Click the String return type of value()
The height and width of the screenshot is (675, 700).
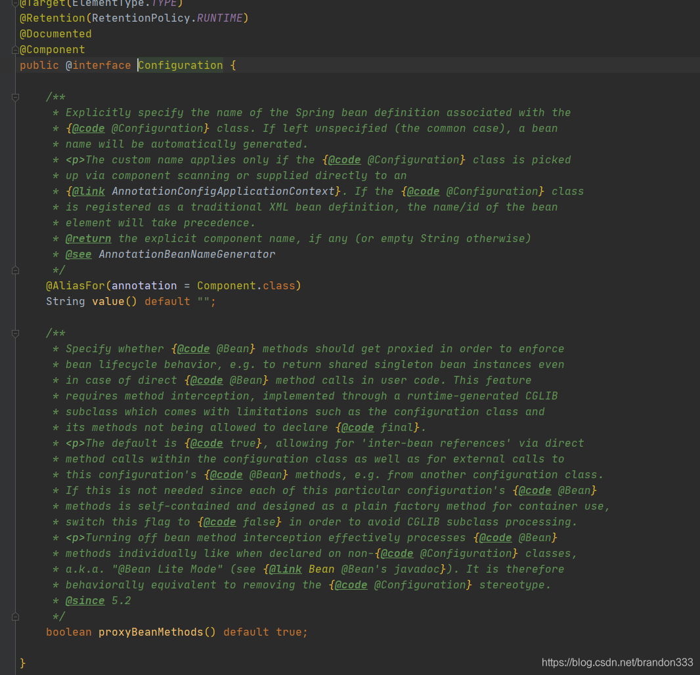coord(66,301)
